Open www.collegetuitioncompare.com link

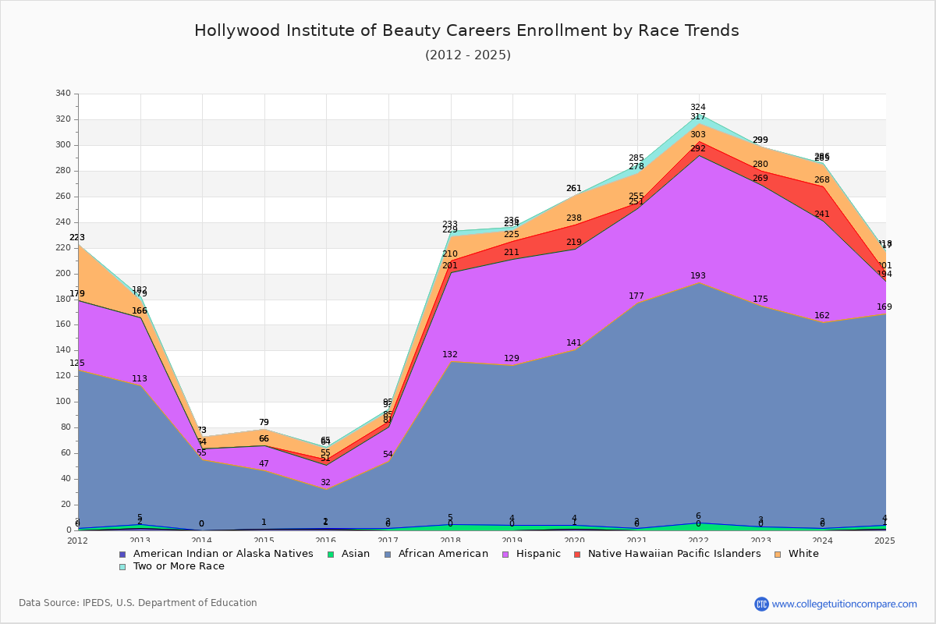click(x=845, y=604)
